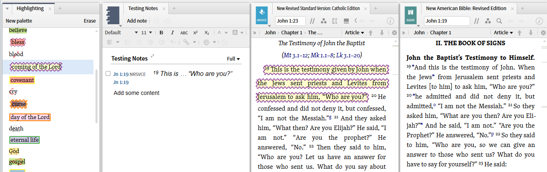The width and height of the screenshot is (547, 172).
Task: Go to next article in NABRE panel
Action: (530, 33)
